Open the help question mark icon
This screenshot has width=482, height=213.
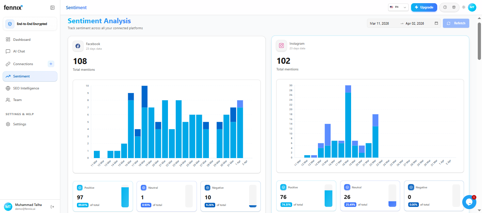[x=445, y=7]
